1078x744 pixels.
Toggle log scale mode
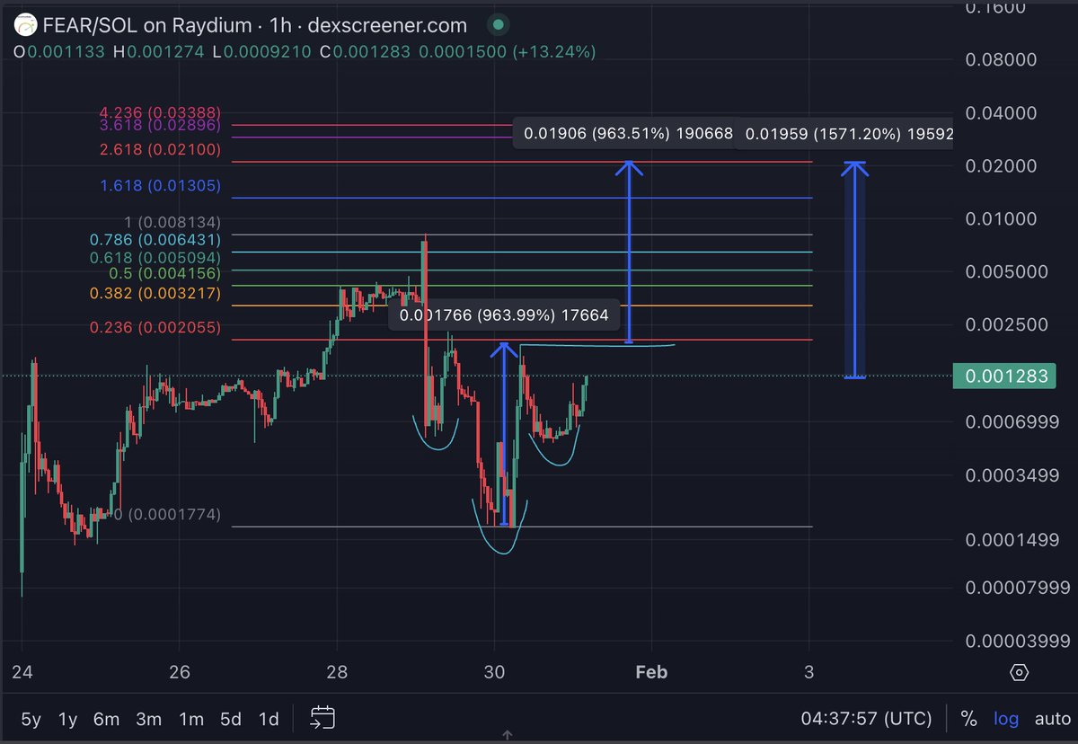[x=1006, y=719]
